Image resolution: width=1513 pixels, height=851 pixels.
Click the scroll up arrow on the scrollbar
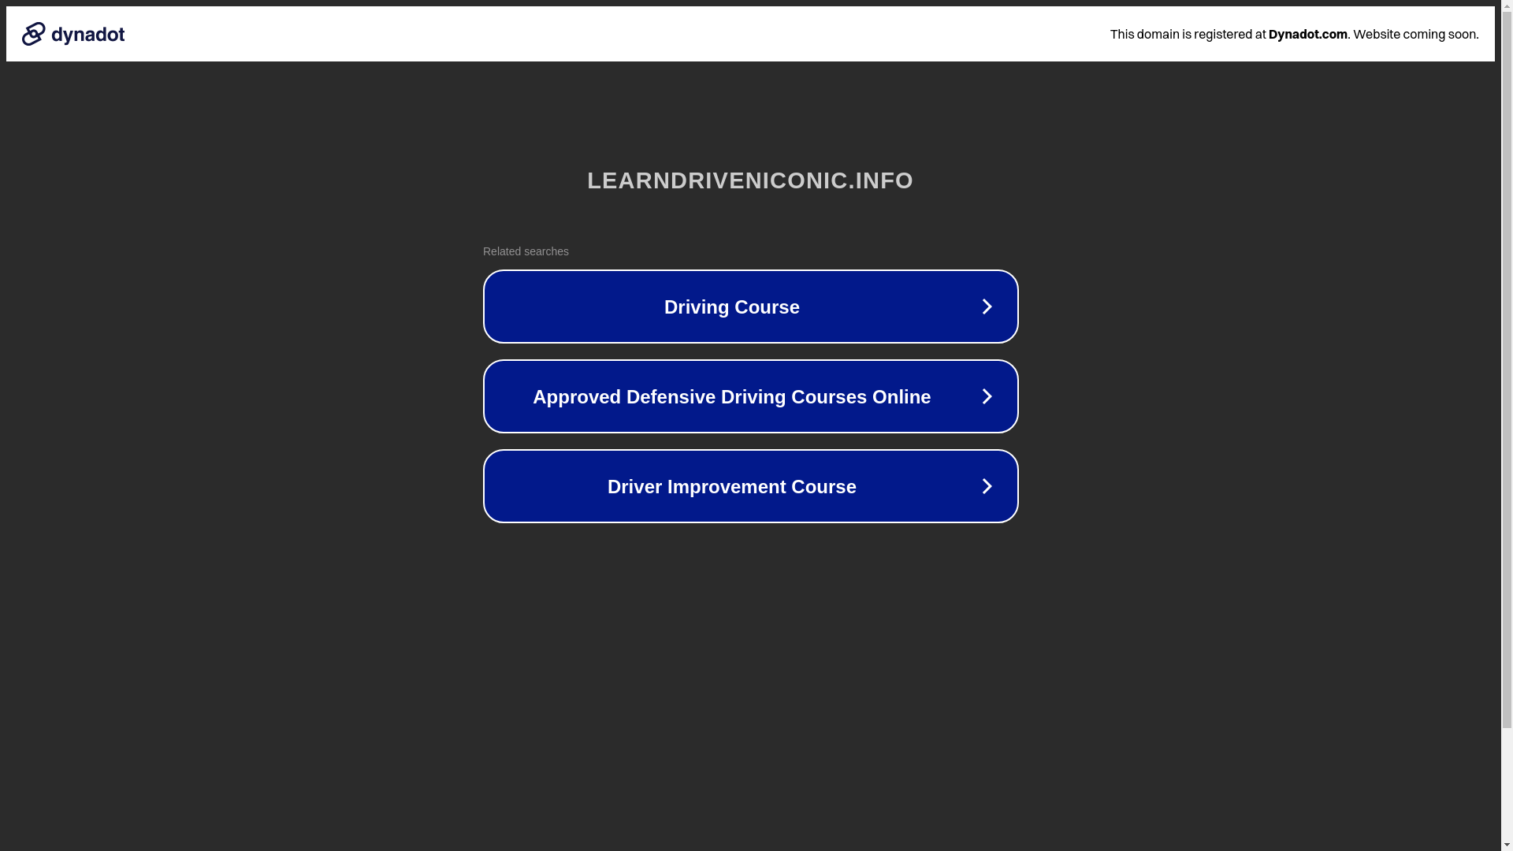[x=1507, y=6]
